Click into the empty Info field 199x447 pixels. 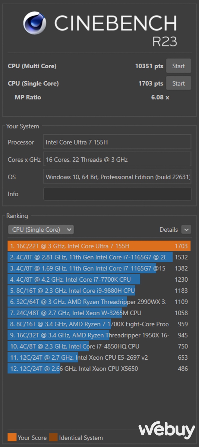(117, 194)
